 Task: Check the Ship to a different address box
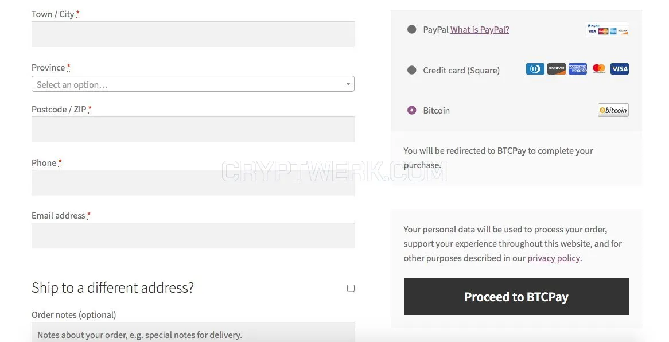(351, 288)
